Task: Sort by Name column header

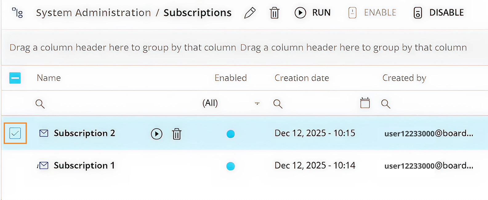Action: (49, 78)
